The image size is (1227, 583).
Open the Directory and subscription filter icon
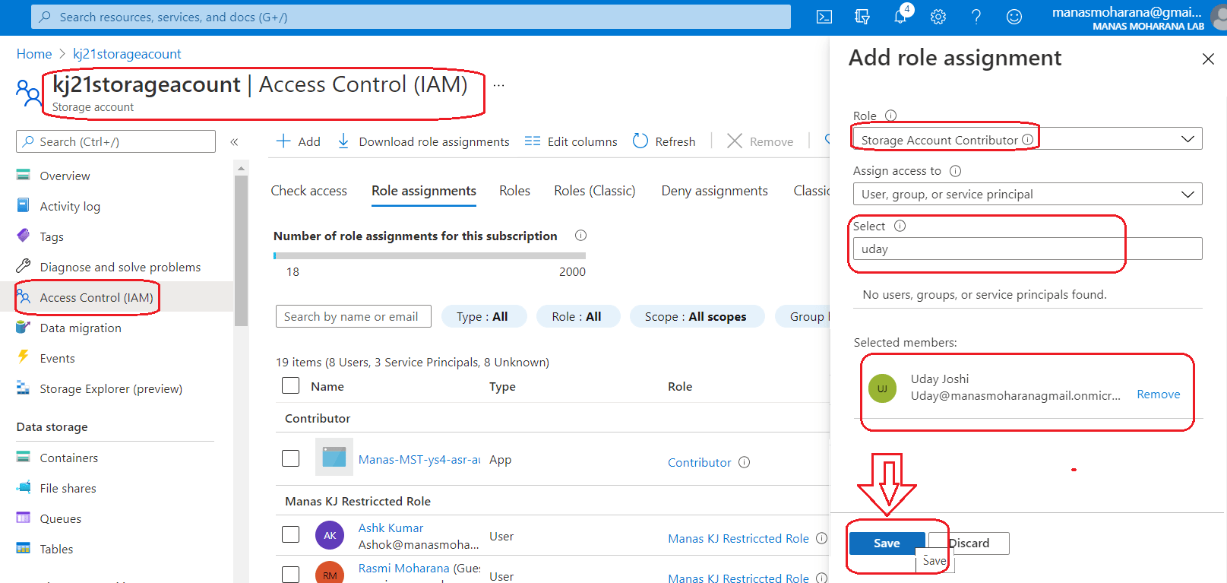tap(862, 17)
